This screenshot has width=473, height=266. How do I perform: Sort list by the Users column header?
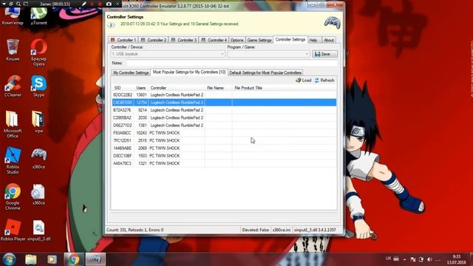(x=141, y=88)
